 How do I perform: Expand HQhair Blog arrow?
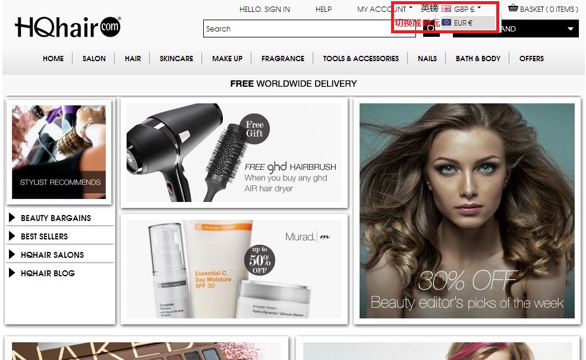click(x=11, y=273)
